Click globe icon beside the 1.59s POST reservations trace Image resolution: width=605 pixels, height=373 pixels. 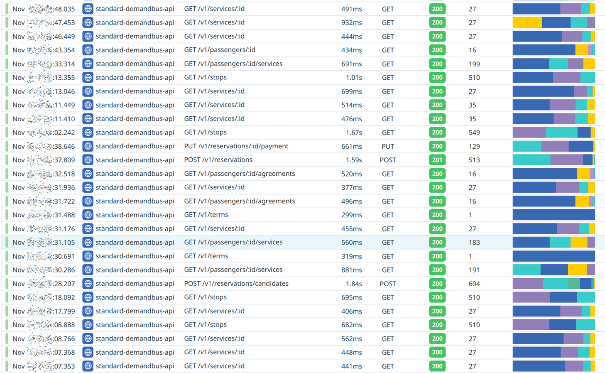pos(88,160)
